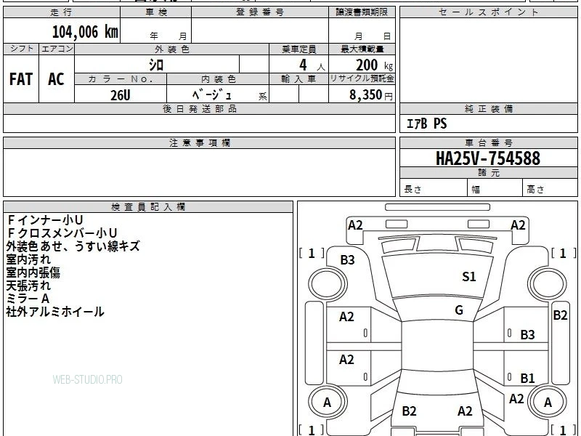Click the 乗車定員 header

tap(298, 49)
